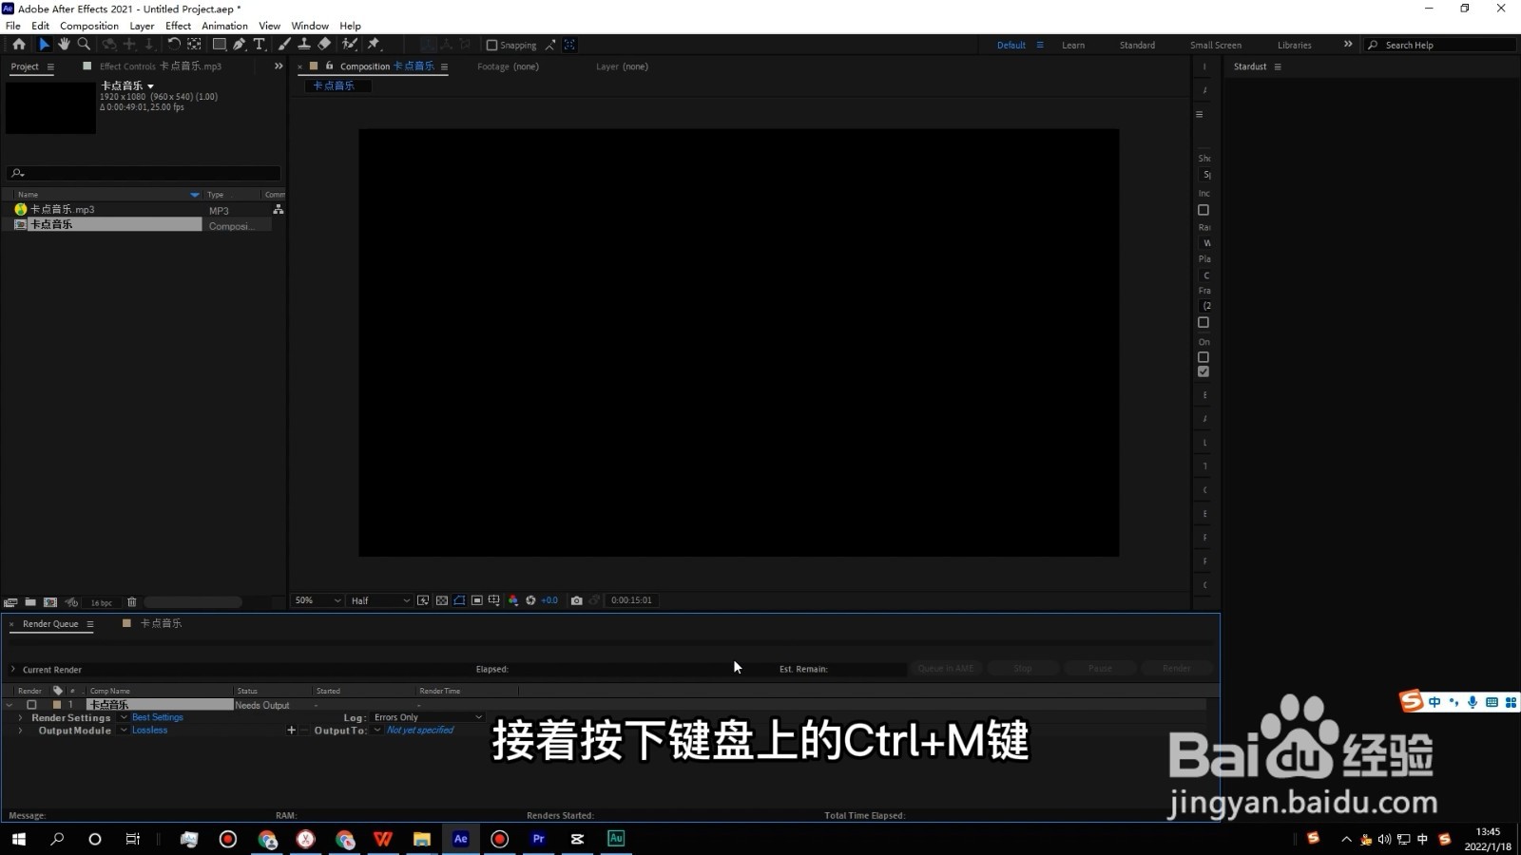Select the Brush tool
1521x855 pixels.
point(282,45)
